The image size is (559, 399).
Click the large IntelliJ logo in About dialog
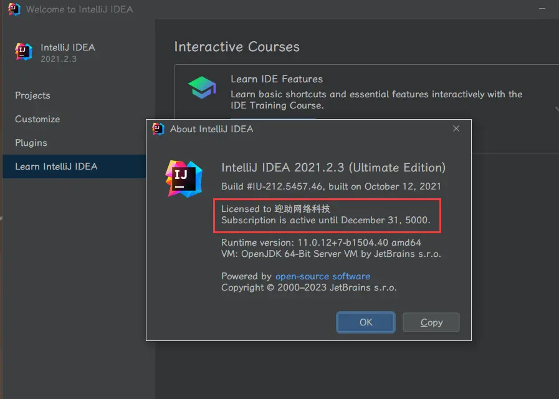[x=184, y=178]
